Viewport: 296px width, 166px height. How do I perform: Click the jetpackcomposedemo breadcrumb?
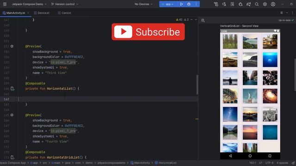[111, 163]
